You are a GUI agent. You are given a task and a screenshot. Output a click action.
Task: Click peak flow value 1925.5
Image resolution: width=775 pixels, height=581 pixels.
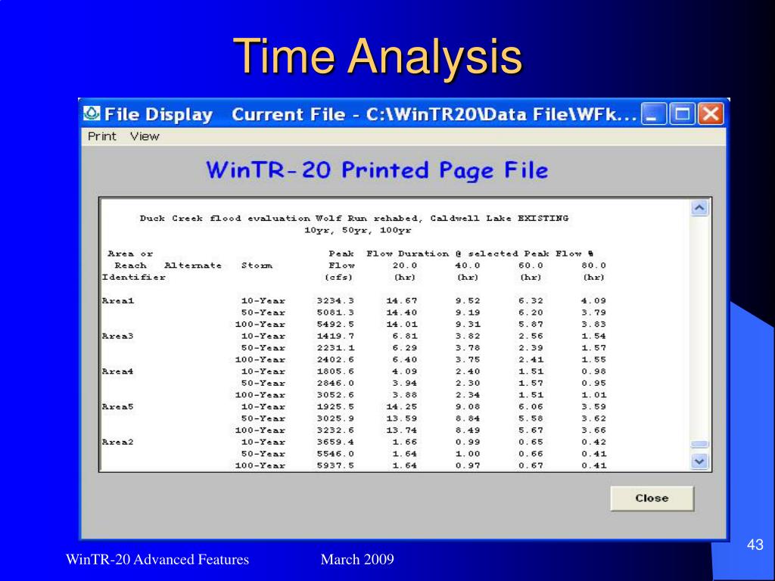click(x=335, y=406)
